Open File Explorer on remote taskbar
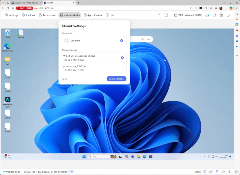This screenshot has height=175, width=240. (x=139, y=156)
